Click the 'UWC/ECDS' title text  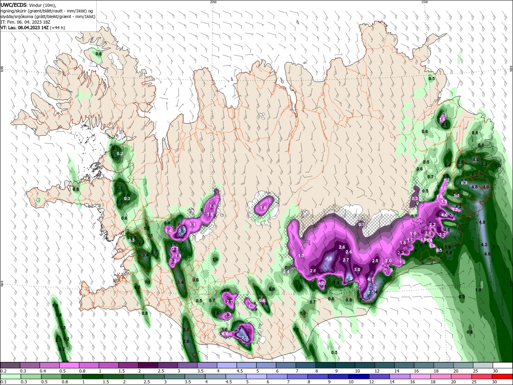point(14,5)
